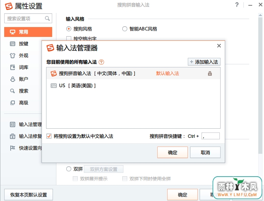Image resolution: width=264 pixels, height=201 pixels.
Task: Click the plus icon in 添加输入法 button
Action: pyautogui.click(x=192, y=62)
